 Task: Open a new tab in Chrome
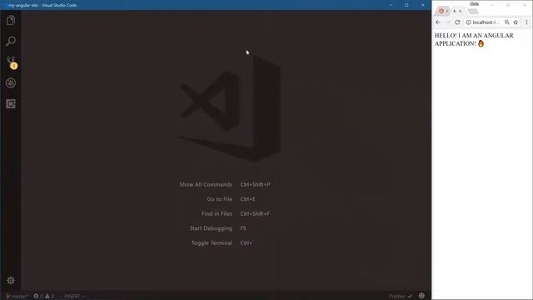[473, 11]
